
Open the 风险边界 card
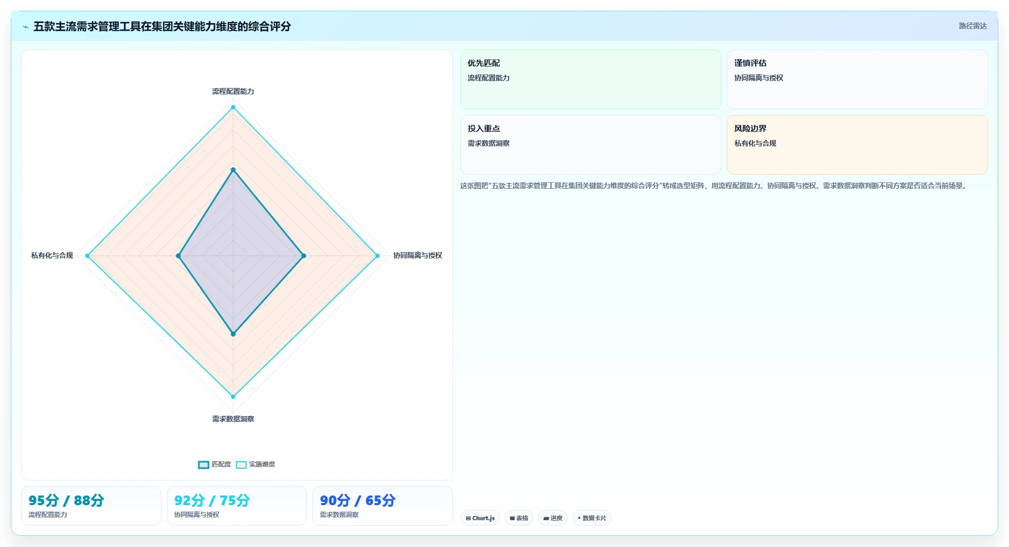pos(857,145)
